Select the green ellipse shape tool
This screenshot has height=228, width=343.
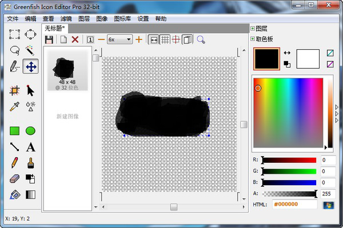coord(30,131)
